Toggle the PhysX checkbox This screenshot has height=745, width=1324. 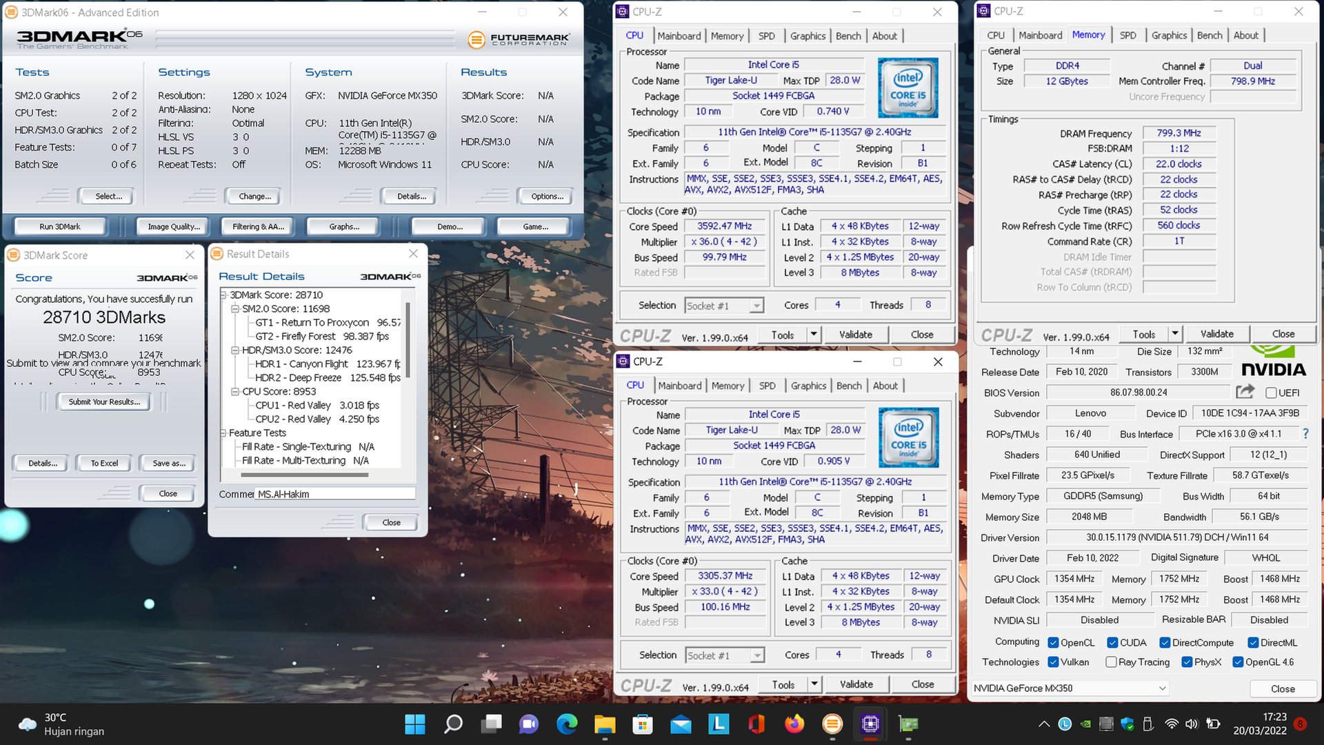tap(1187, 662)
